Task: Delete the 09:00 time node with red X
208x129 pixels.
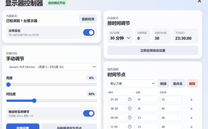Action: [191, 118]
